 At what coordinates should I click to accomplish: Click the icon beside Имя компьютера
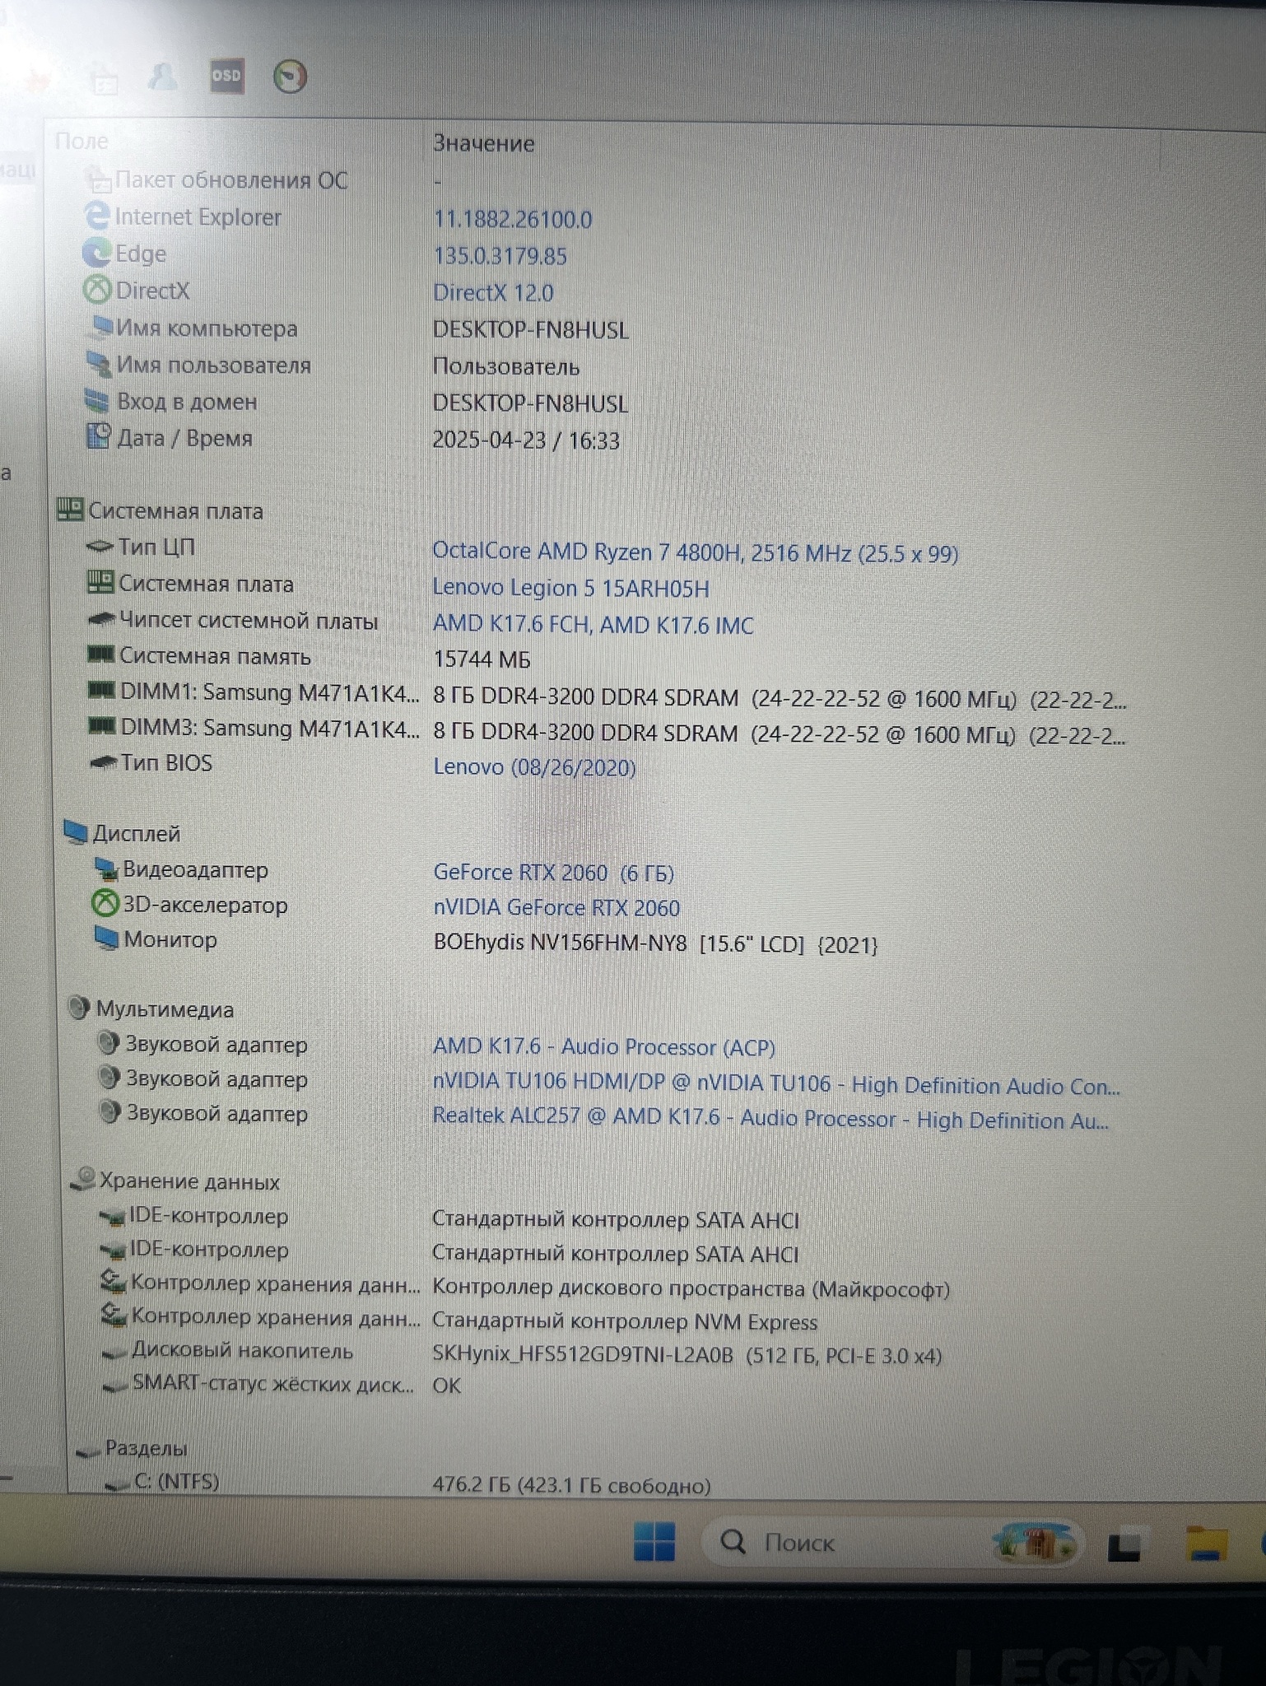coord(100,327)
